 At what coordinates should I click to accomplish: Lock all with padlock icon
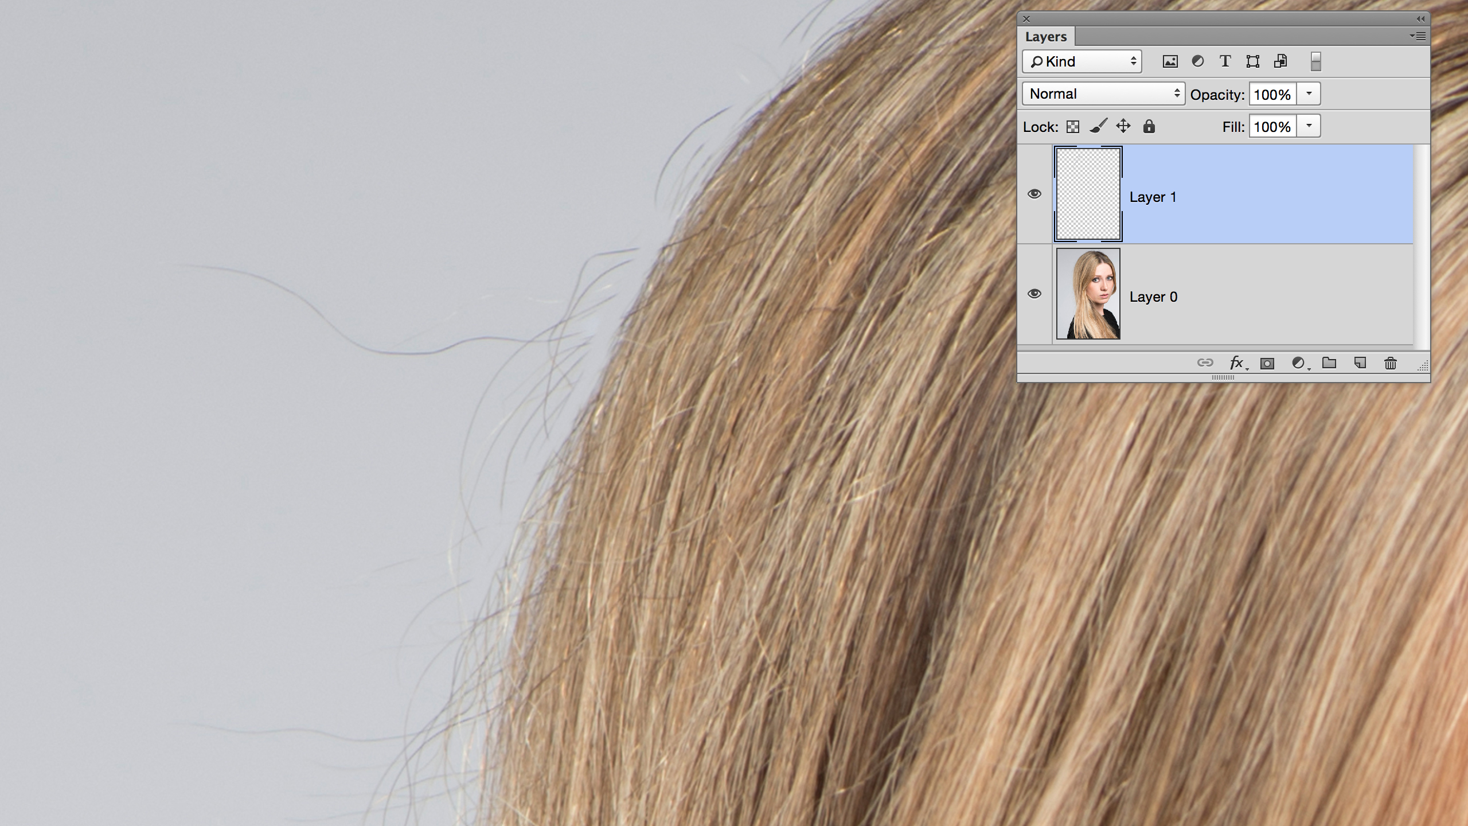(1149, 126)
